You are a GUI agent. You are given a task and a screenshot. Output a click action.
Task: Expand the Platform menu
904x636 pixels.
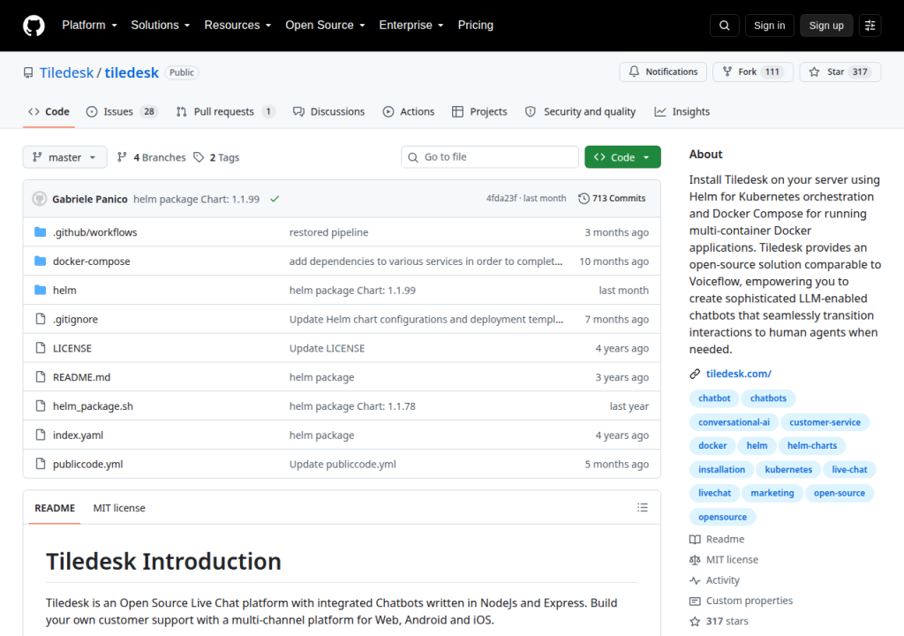[x=89, y=26]
